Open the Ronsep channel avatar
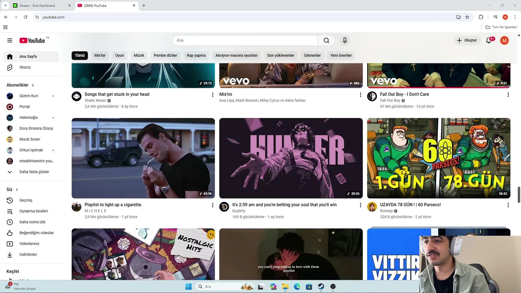The height and width of the screenshot is (293, 521). pyautogui.click(x=372, y=207)
